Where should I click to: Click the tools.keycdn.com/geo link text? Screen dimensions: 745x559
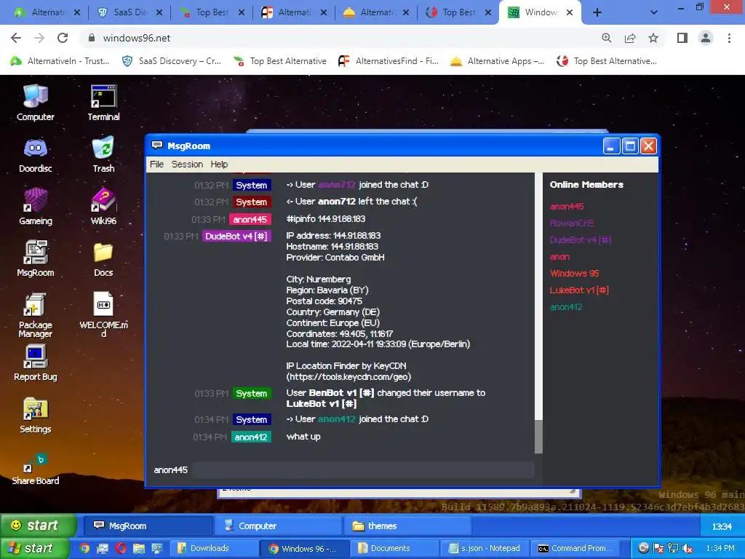pyautogui.click(x=348, y=376)
